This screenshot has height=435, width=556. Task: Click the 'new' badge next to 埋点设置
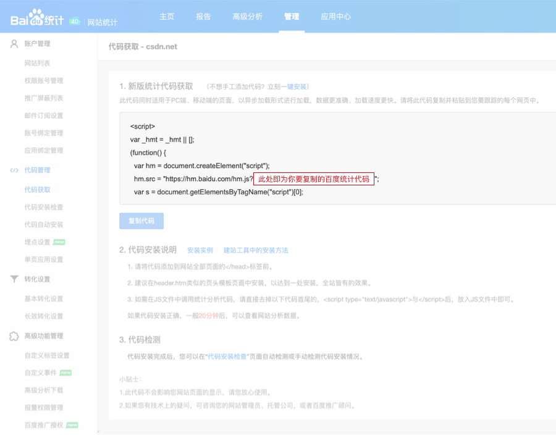58,242
